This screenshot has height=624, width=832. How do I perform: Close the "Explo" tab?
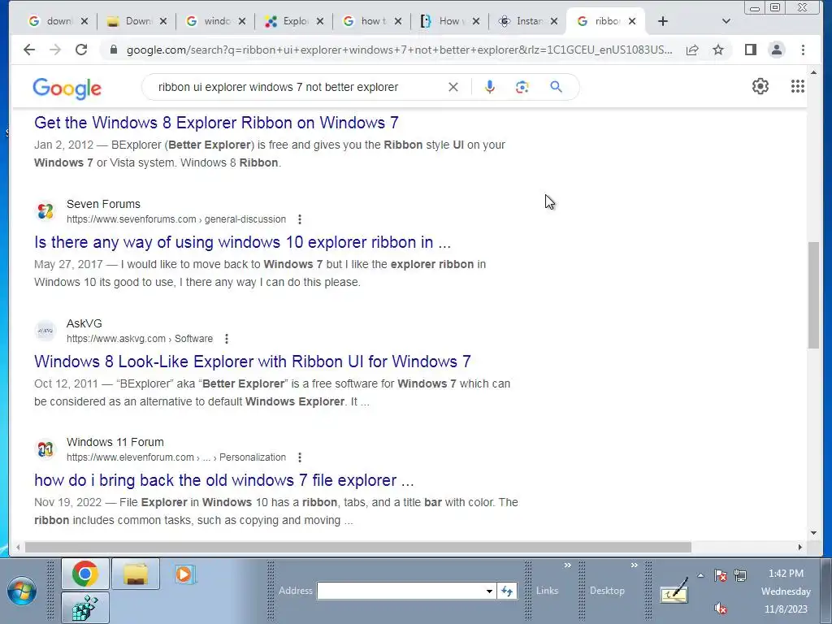coord(320,21)
